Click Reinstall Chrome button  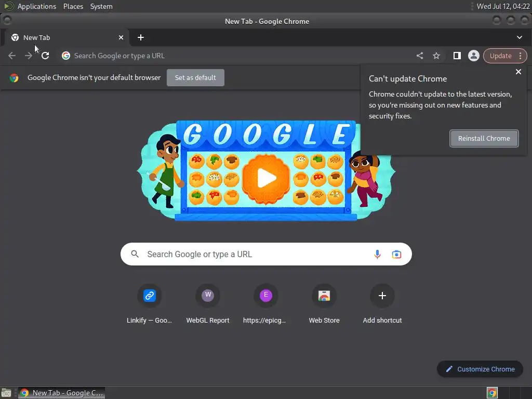pos(484,138)
